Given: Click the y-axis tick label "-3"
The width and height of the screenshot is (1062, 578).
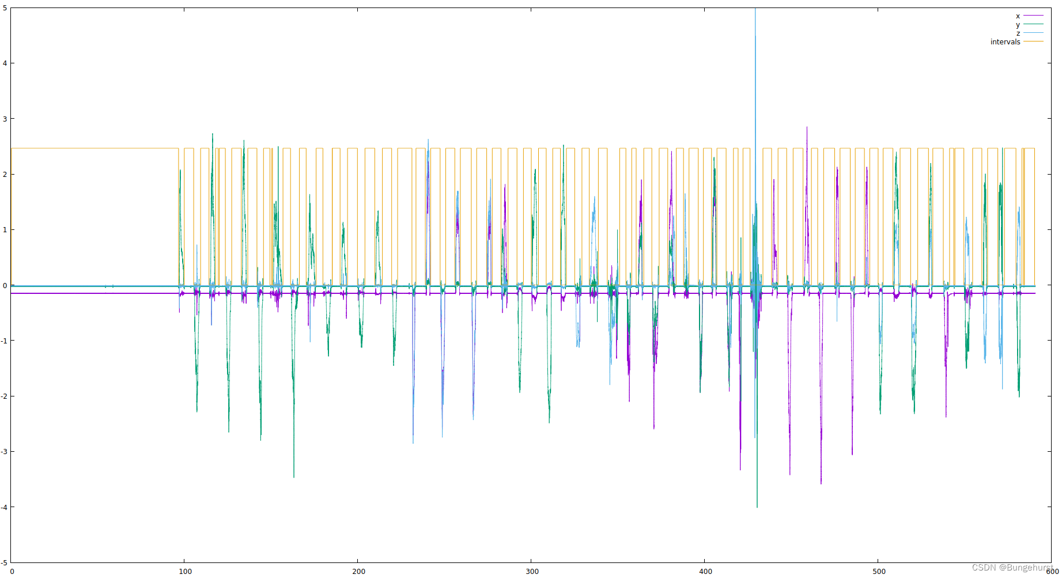Looking at the screenshot, I should pos(4,452).
